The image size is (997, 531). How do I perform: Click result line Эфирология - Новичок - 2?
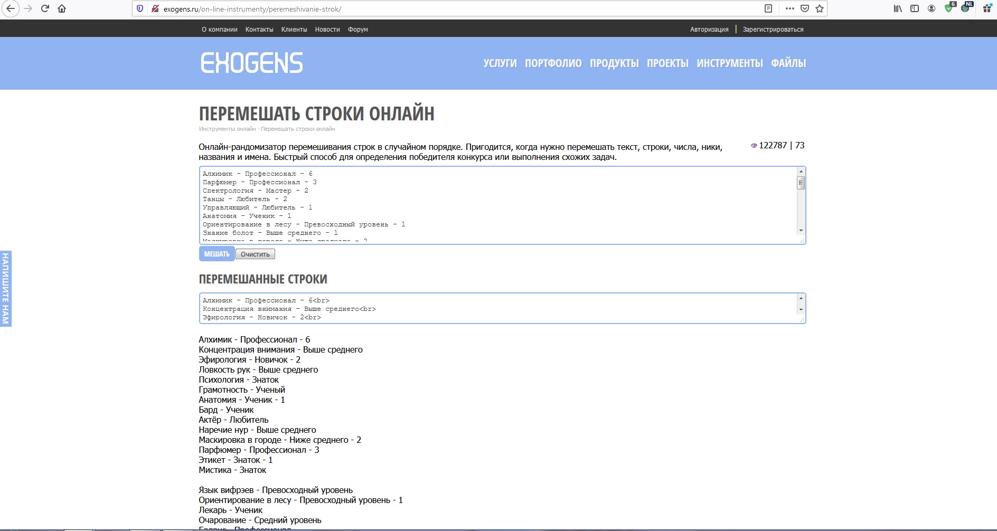pos(249,359)
